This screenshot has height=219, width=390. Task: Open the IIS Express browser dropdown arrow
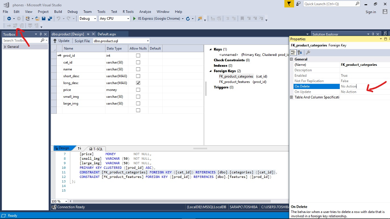(x=182, y=19)
